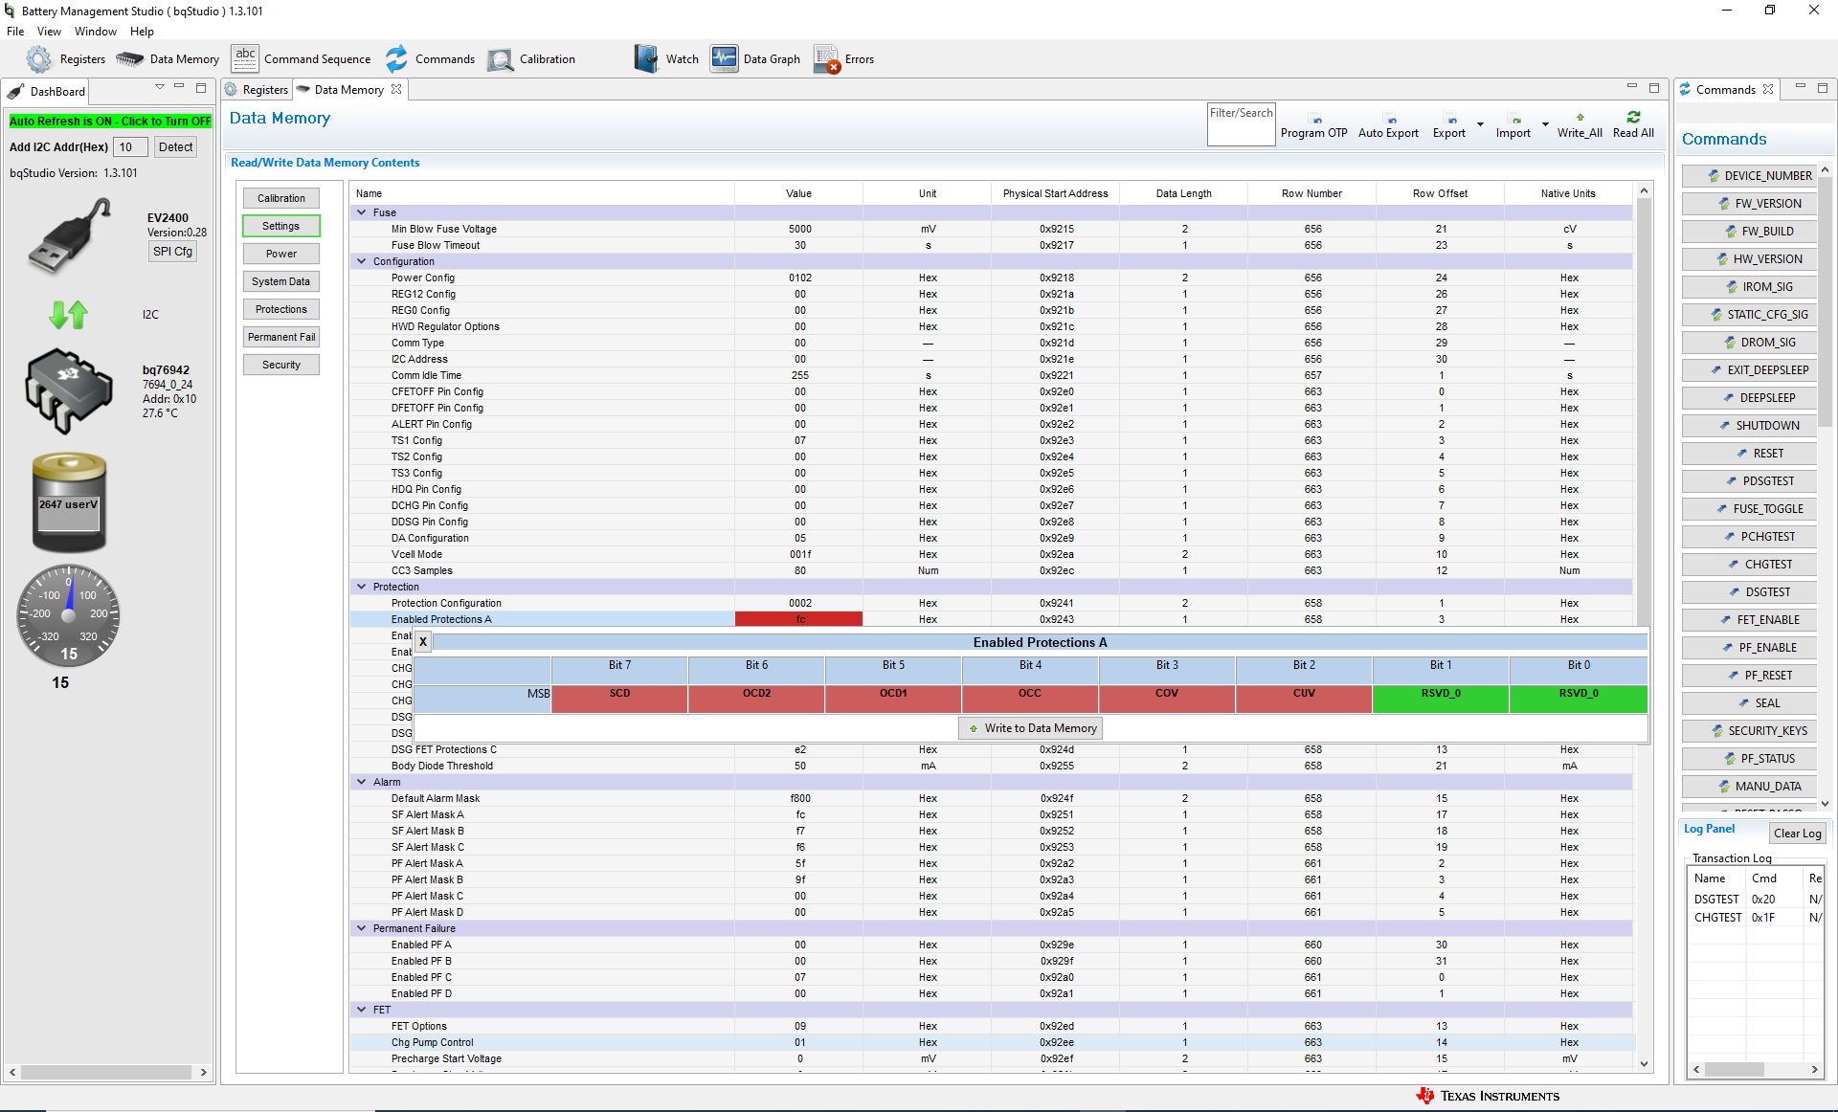The width and height of the screenshot is (1838, 1112).
Task: Launch the Calibration tool
Action: pos(531,59)
